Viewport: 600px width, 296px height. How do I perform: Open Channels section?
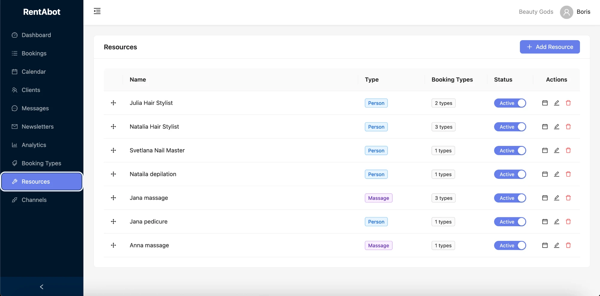pos(42,200)
